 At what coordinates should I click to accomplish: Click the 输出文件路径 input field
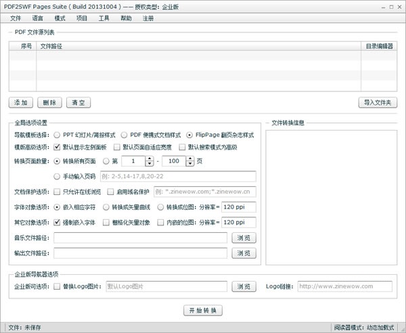pyautogui.click(x=140, y=253)
